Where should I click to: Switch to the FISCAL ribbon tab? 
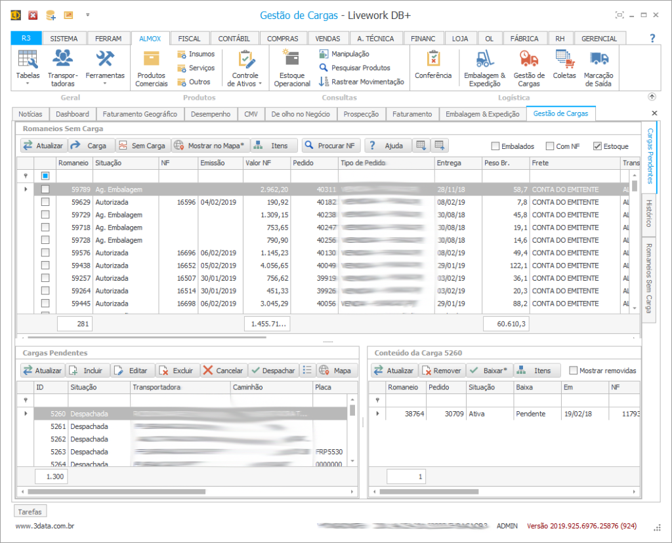189,39
